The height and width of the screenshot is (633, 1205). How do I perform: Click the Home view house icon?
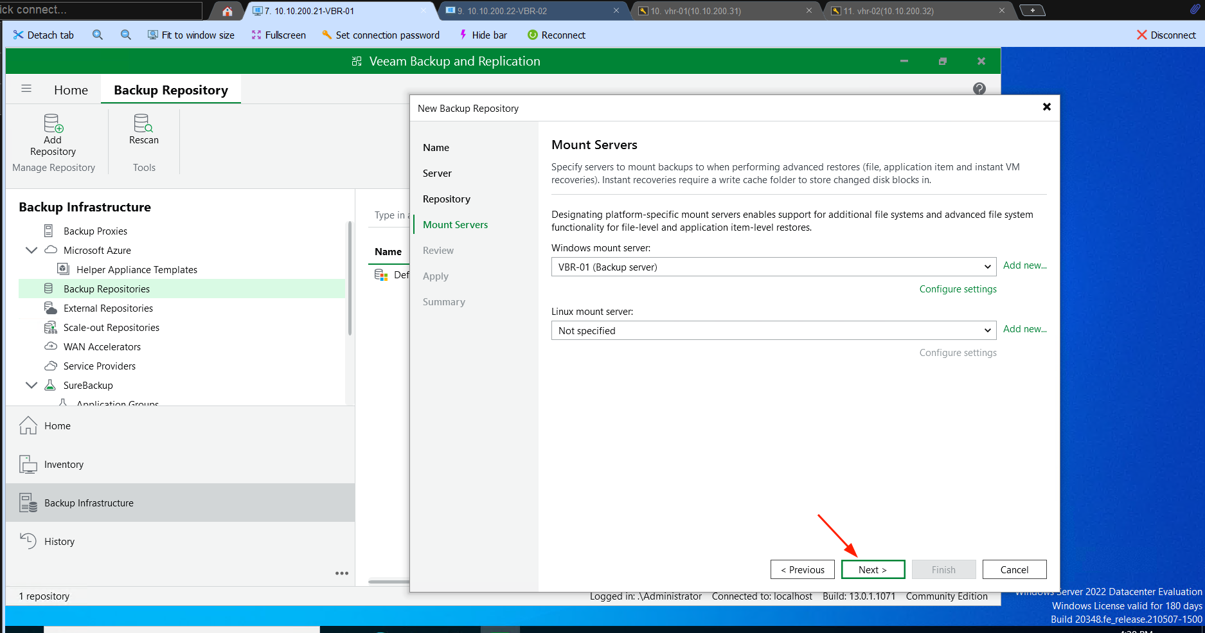(28, 425)
